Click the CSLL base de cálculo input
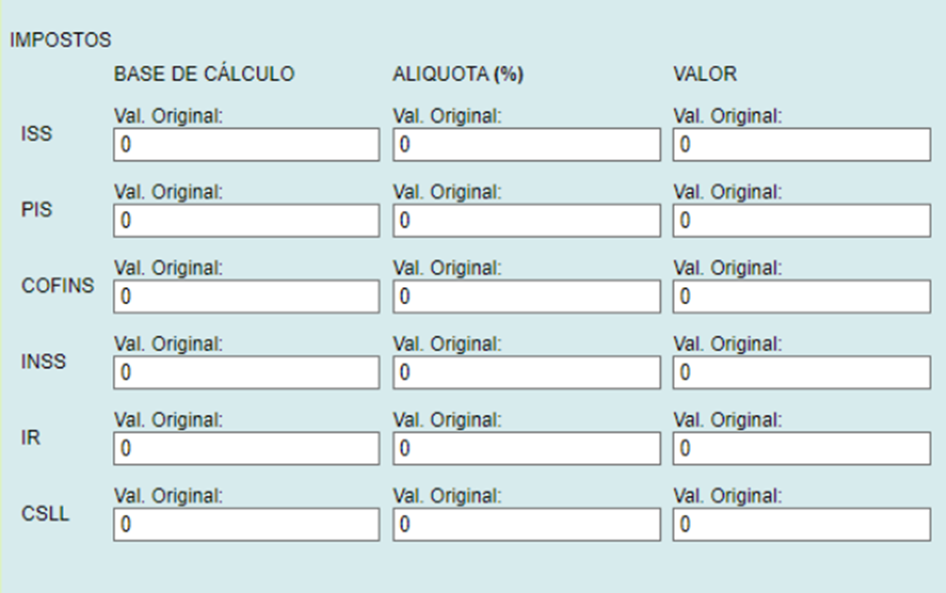This screenshot has width=946, height=593. [246, 525]
